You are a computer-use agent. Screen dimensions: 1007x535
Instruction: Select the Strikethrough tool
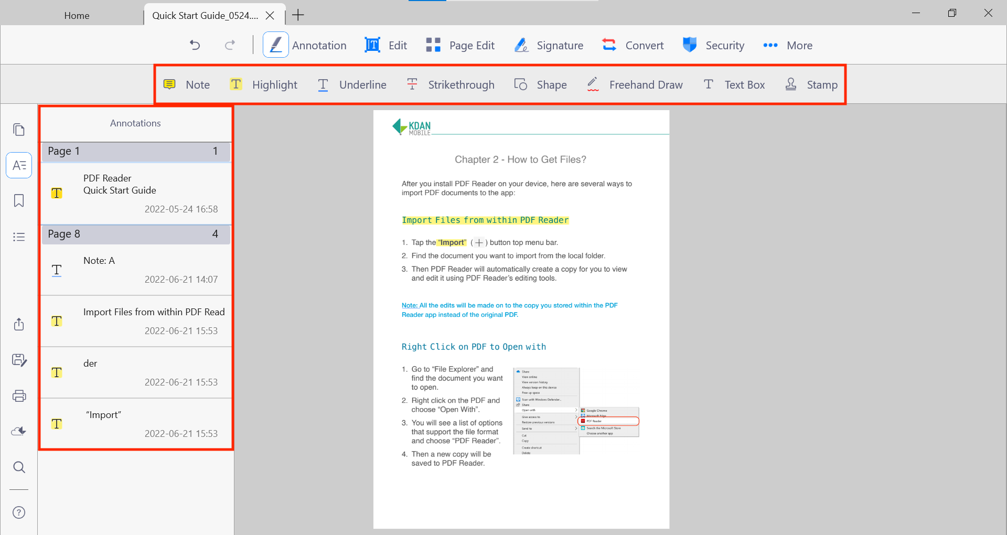(x=451, y=84)
